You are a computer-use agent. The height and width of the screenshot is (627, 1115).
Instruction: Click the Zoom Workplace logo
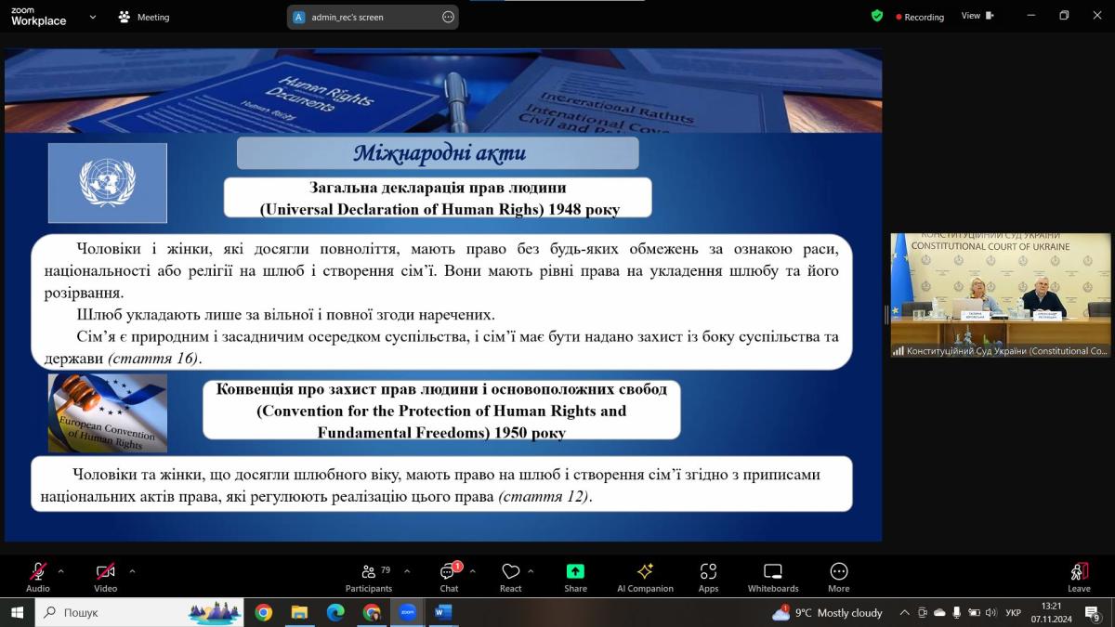38,17
